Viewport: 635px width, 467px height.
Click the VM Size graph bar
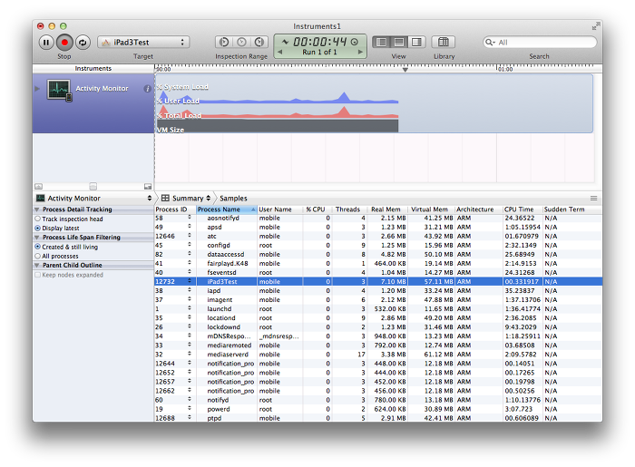pyautogui.click(x=278, y=125)
